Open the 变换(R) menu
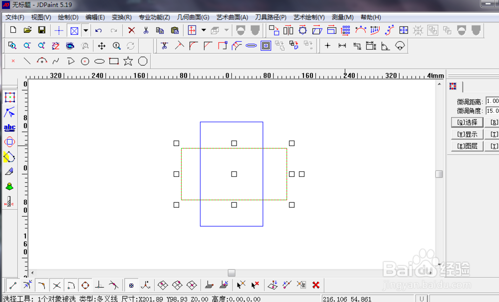The width and height of the screenshot is (499, 302). pyautogui.click(x=122, y=17)
